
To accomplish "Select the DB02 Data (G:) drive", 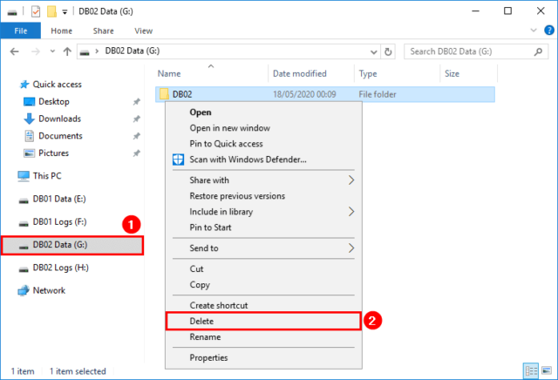I will 72,245.
